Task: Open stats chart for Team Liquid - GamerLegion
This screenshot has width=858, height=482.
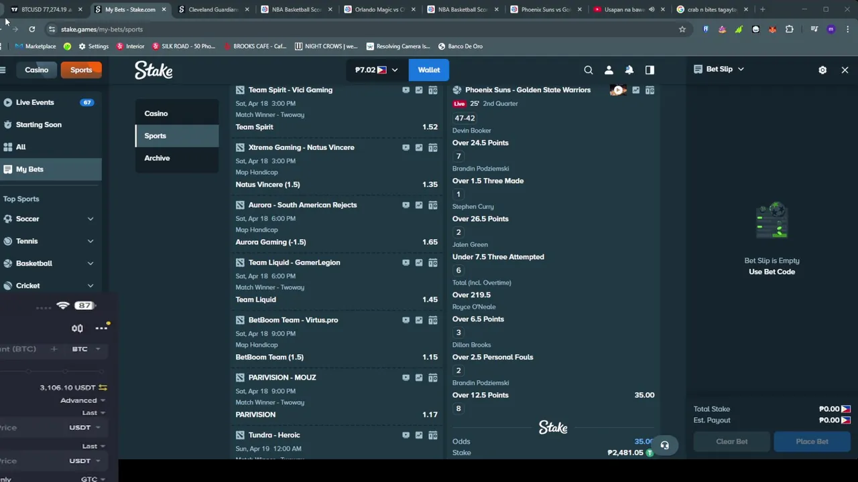Action: pos(419,262)
